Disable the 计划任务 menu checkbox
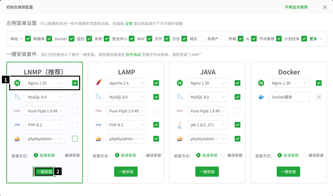 pos(304,39)
